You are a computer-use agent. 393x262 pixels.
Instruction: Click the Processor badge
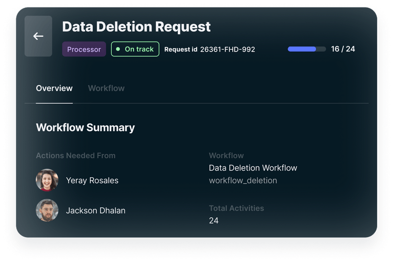coord(84,49)
